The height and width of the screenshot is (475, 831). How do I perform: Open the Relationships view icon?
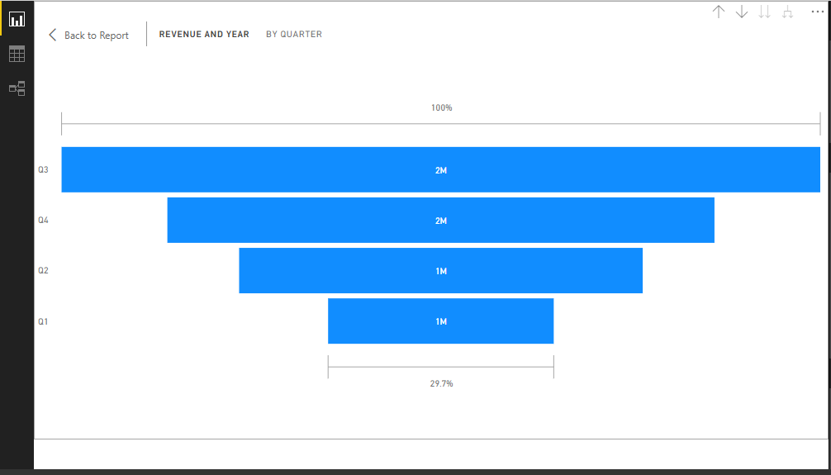(17, 88)
